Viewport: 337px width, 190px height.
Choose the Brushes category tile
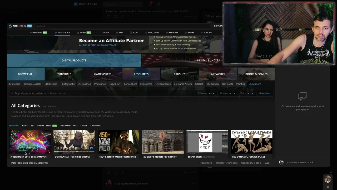click(x=180, y=74)
